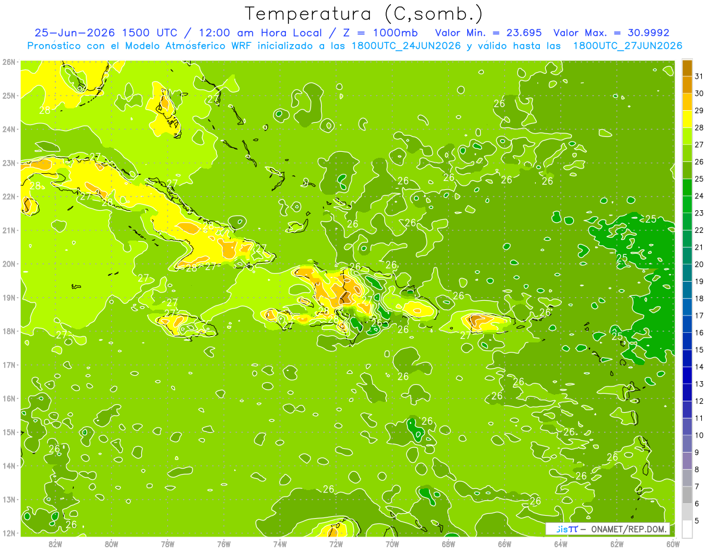The image size is (715, 552).
Task: Click the green swatch between 24 and 25
Action: click(x=687, y=187)
